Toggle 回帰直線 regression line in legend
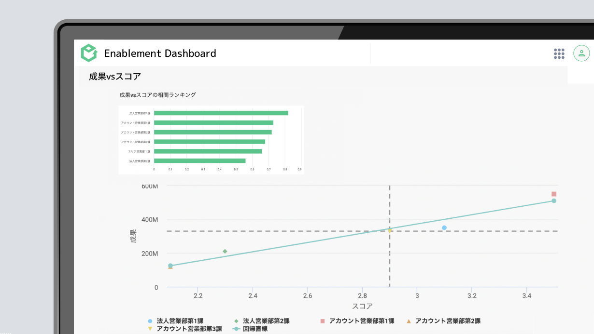 pyautogui.click(x=250, y=329)
